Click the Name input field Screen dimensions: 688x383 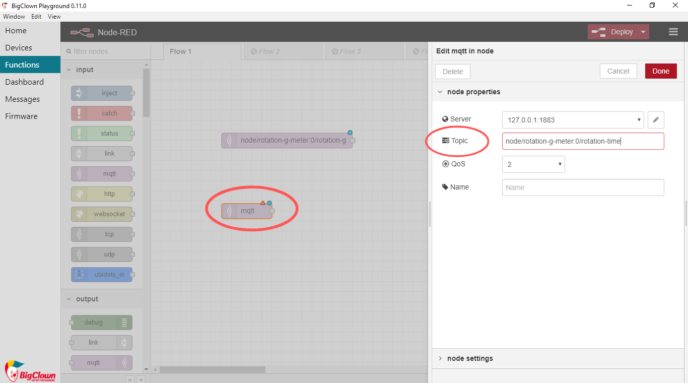(583, 187)
